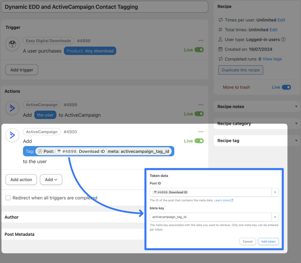Click the asterisk token picker beside Meta key
The height and width of the screenshot is (263, 301).
(275, 217)
